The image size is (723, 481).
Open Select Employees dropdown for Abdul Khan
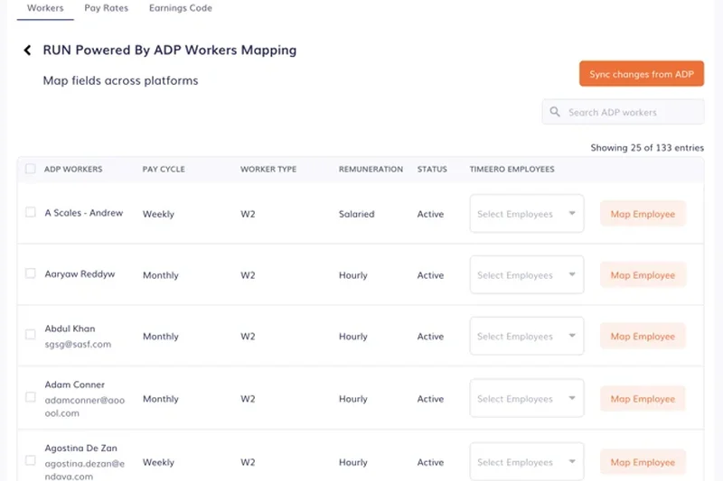pos(526,337)
